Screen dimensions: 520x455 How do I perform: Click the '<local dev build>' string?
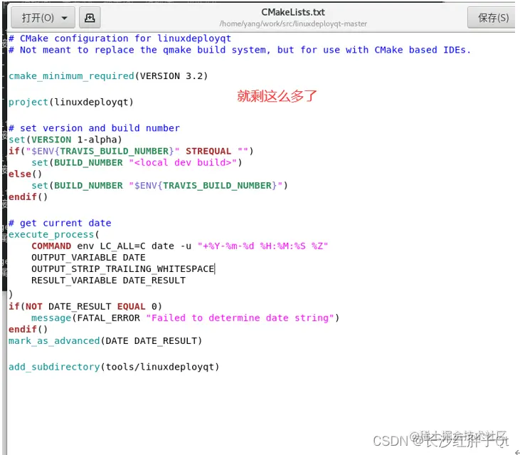click(183, 162)
